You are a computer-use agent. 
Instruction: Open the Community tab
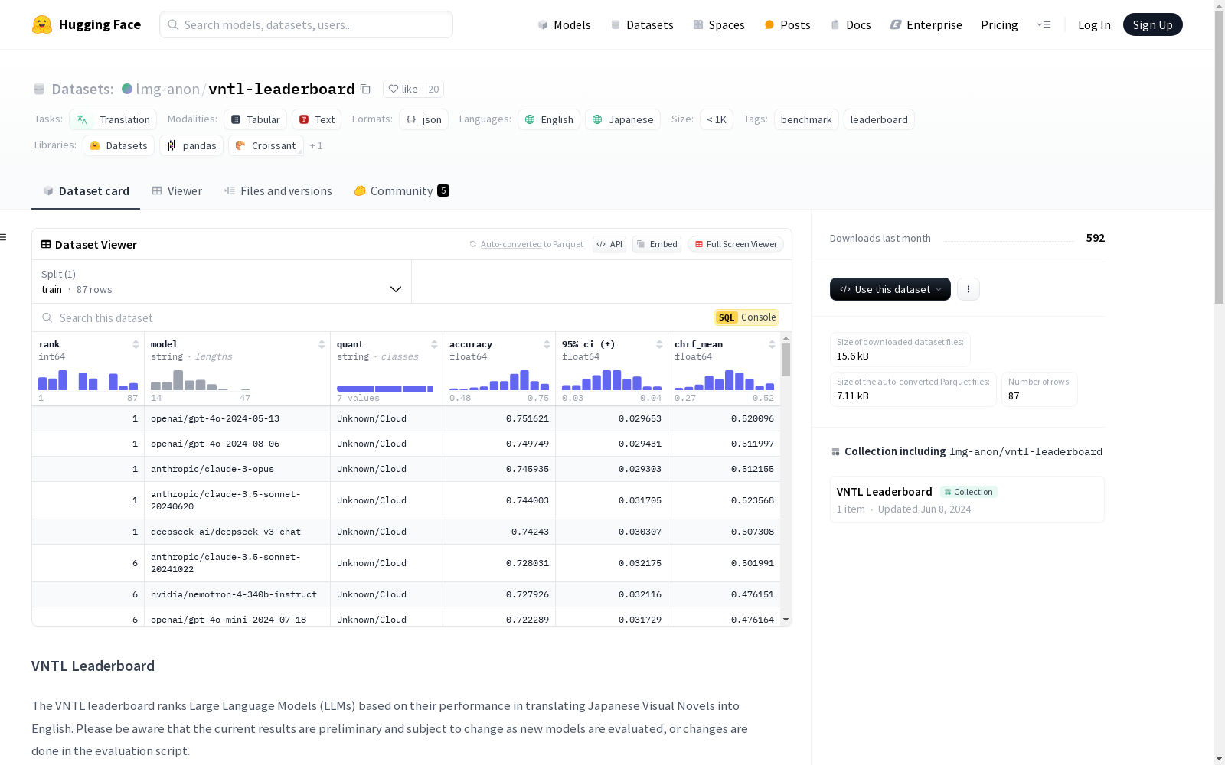coord(401,191)
